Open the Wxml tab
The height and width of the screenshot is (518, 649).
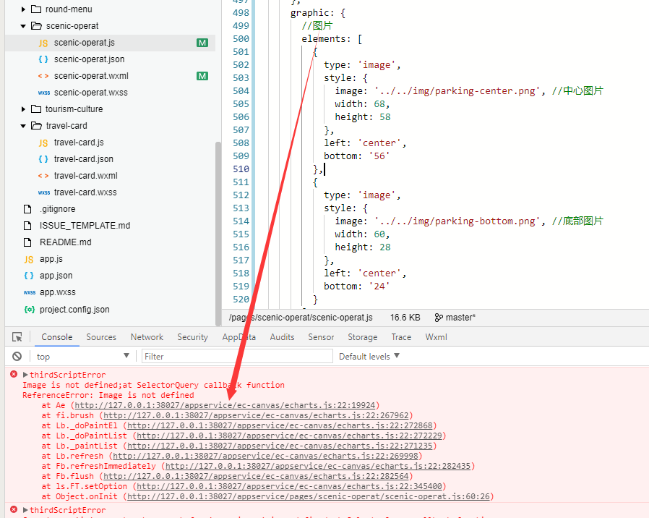point(436,337)
